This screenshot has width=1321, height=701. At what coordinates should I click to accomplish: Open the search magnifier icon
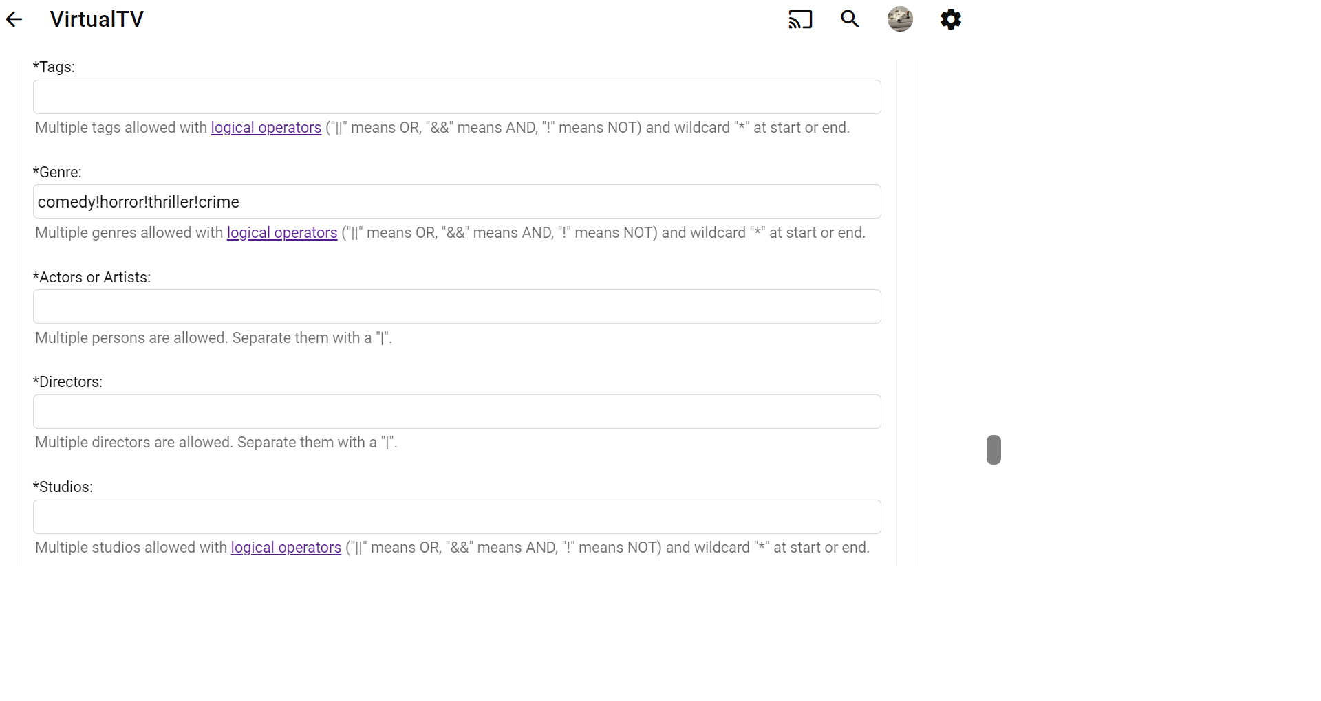[850, 19]
